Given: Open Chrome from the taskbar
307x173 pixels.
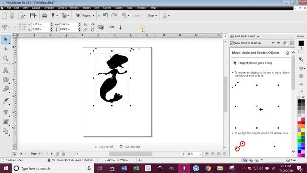Looking at the screenshot, I should 208,168.
